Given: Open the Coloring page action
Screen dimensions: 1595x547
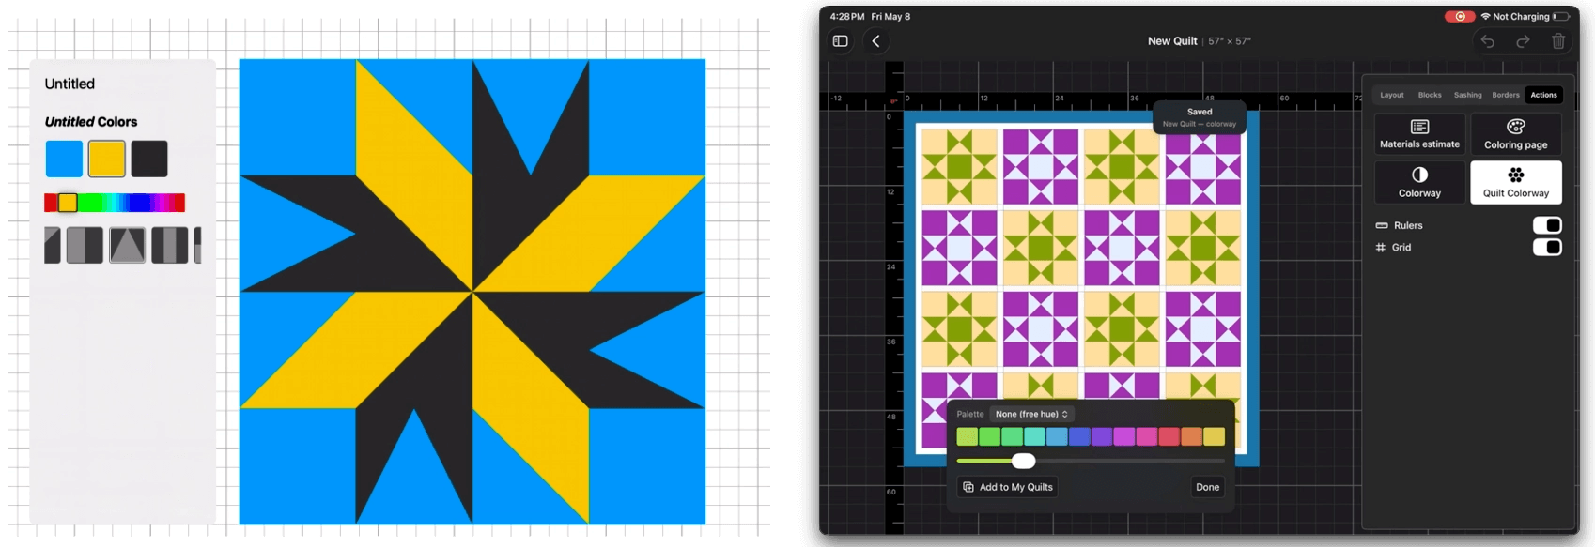Looking at the screenshot, I should [x=1516, y=133].
